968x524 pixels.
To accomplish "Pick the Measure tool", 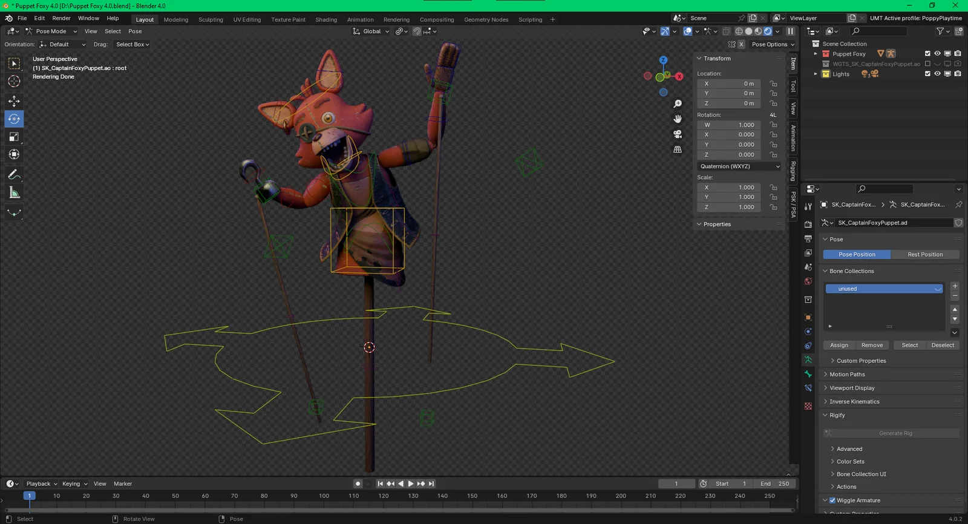I will click(x=14, y=192).
